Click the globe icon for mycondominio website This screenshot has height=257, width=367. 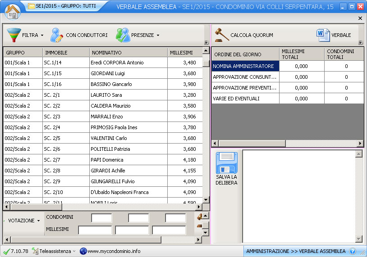(83, 251)
